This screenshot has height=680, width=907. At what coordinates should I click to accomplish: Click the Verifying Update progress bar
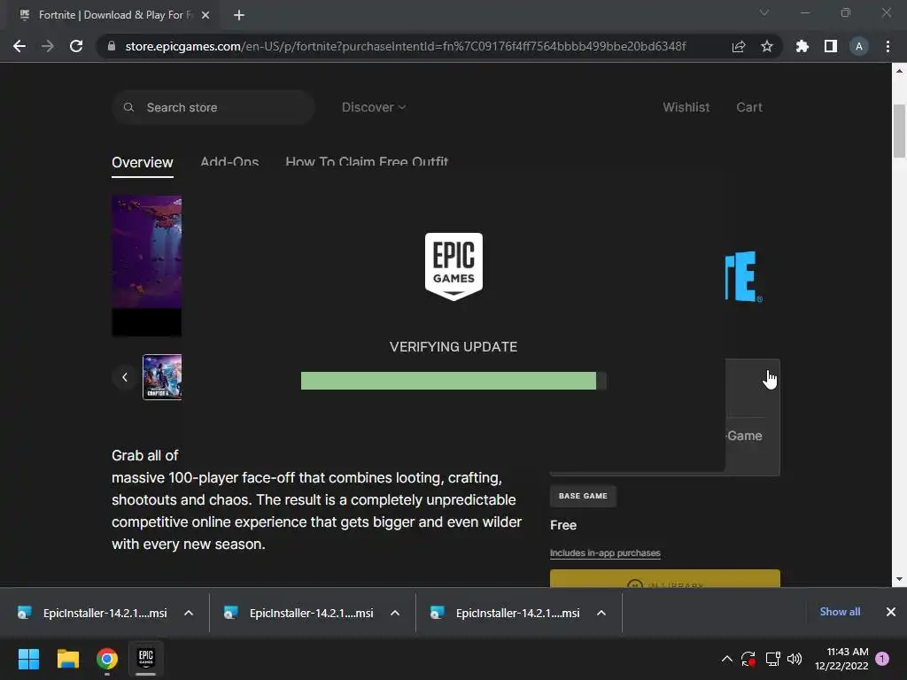453,381
